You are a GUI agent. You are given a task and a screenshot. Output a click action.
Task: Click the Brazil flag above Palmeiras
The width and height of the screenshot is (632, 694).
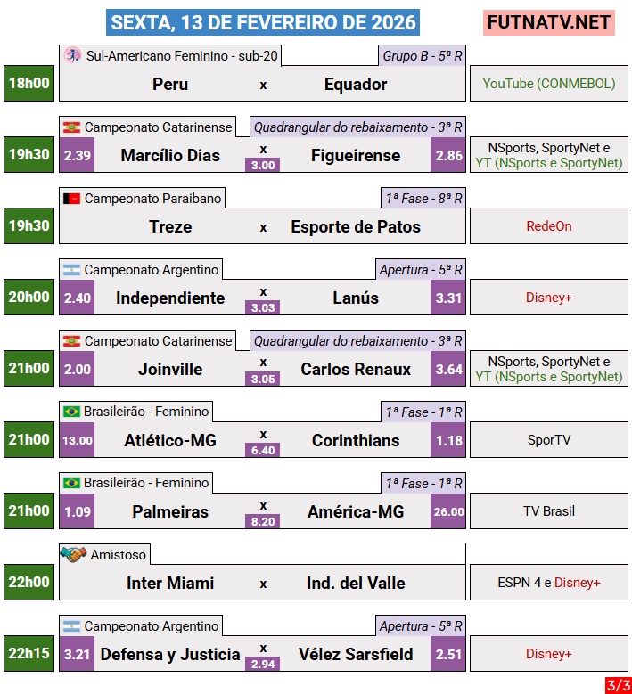pyautogui.click(x=72, y=483)
